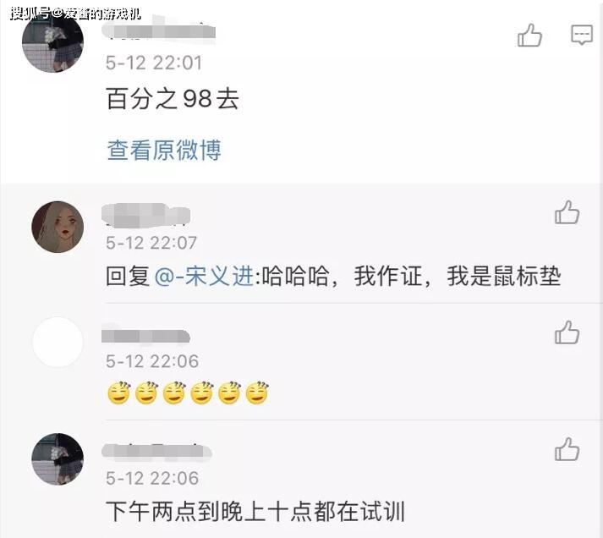Open the blurred username of the last reply
Image resolution: width=603 pixels, height=538 pixels.
[x=157, y=451]
